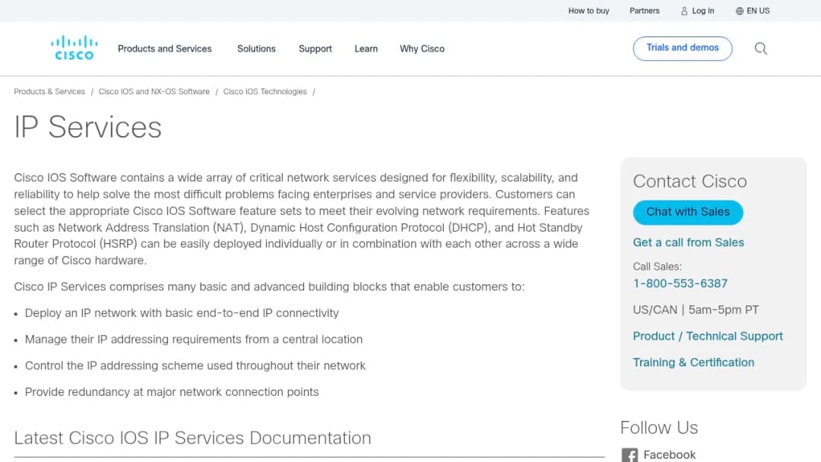Screen dimensions: 821x462
Task: Open the Learn menu
Action: point(366,49)
